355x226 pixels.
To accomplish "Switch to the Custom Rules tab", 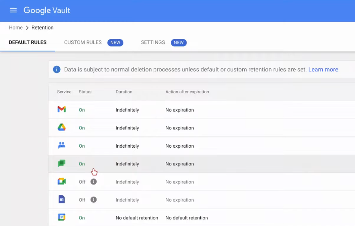I will point(83,42).
